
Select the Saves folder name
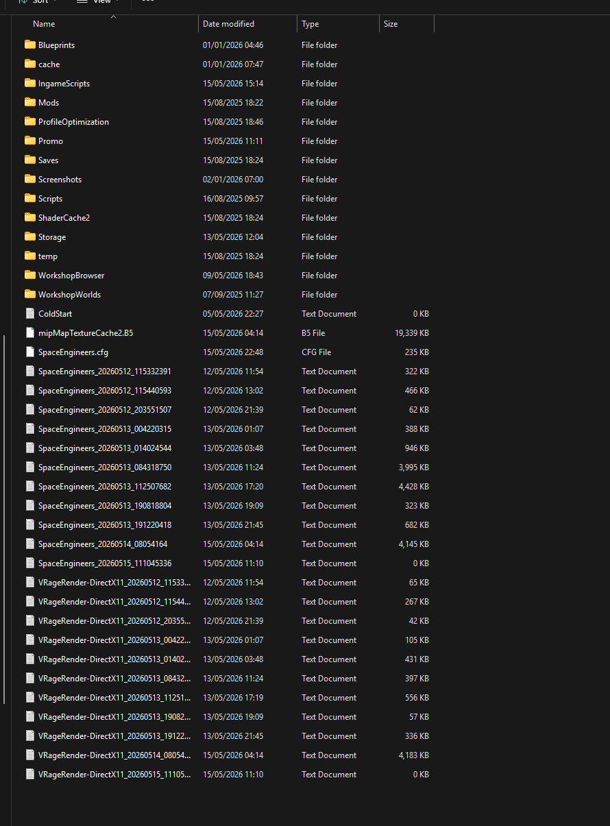49,160
